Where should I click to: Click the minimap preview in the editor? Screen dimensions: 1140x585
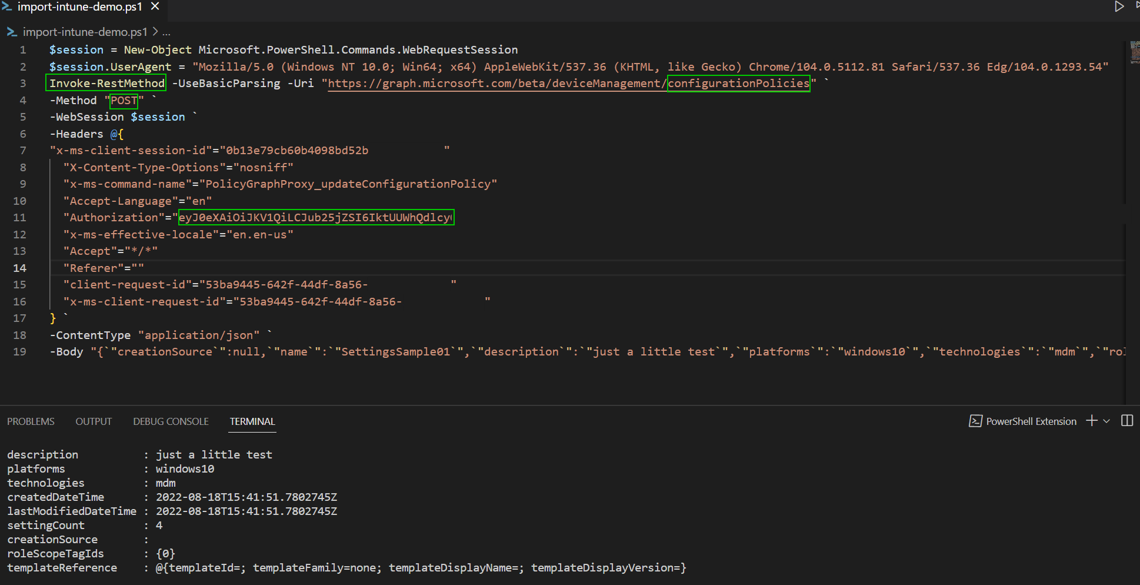(1135, 52)
